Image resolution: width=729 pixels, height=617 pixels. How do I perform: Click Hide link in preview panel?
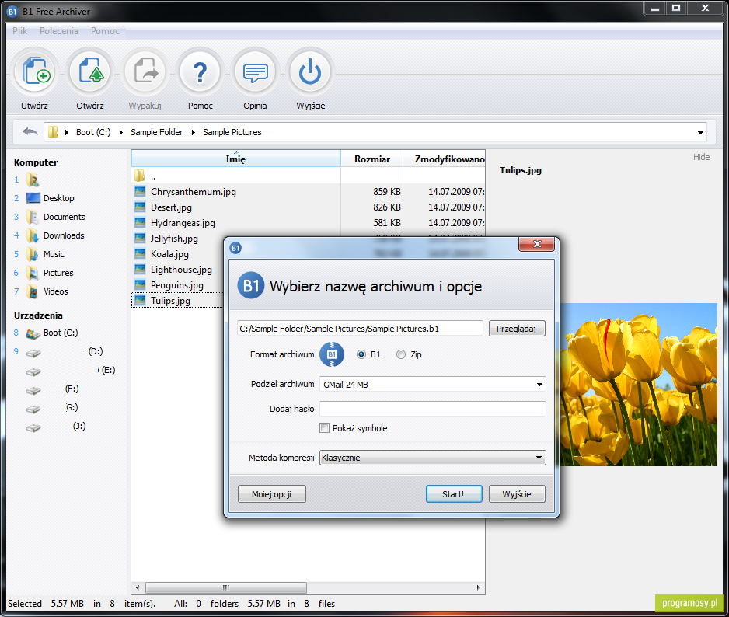tap(701, 157)
